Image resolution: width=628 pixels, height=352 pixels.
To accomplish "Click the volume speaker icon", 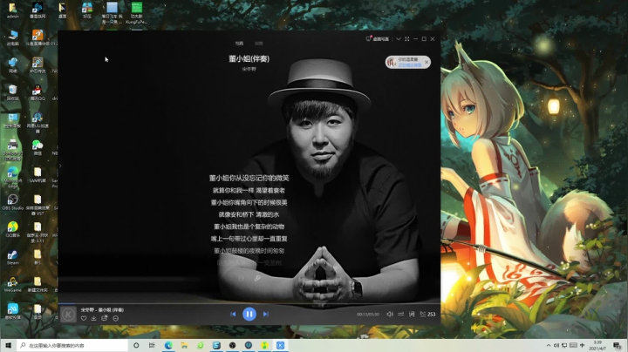I will pyautogui.click(x=390, y=314).
